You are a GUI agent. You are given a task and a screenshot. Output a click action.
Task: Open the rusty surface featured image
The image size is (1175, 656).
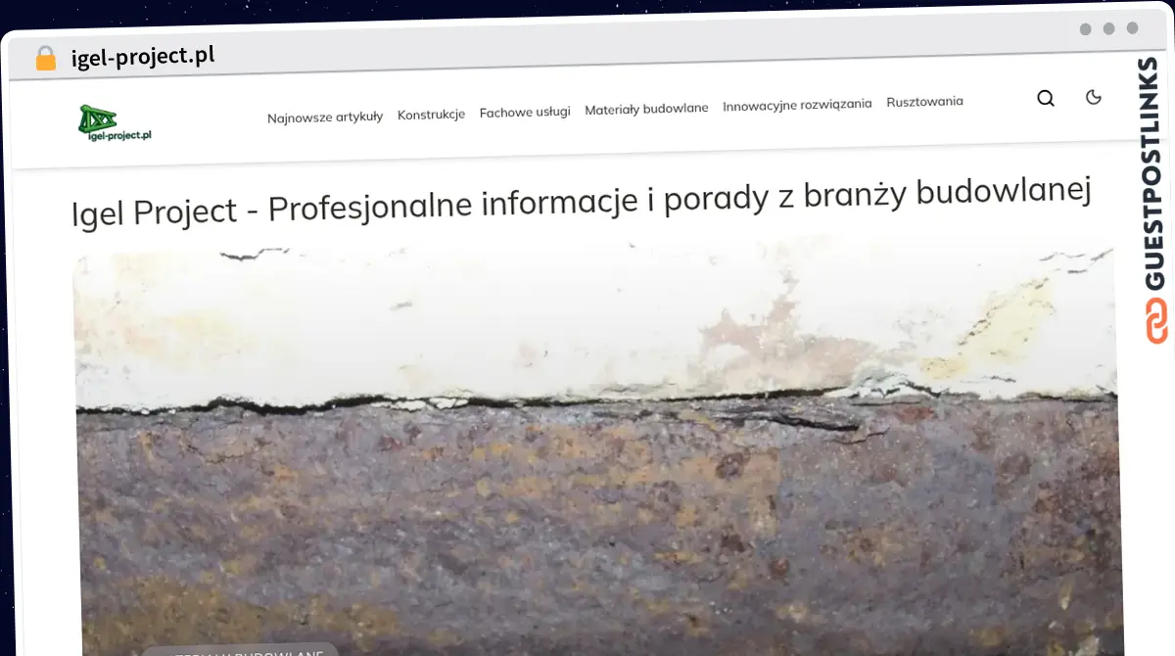click(597, 445)
